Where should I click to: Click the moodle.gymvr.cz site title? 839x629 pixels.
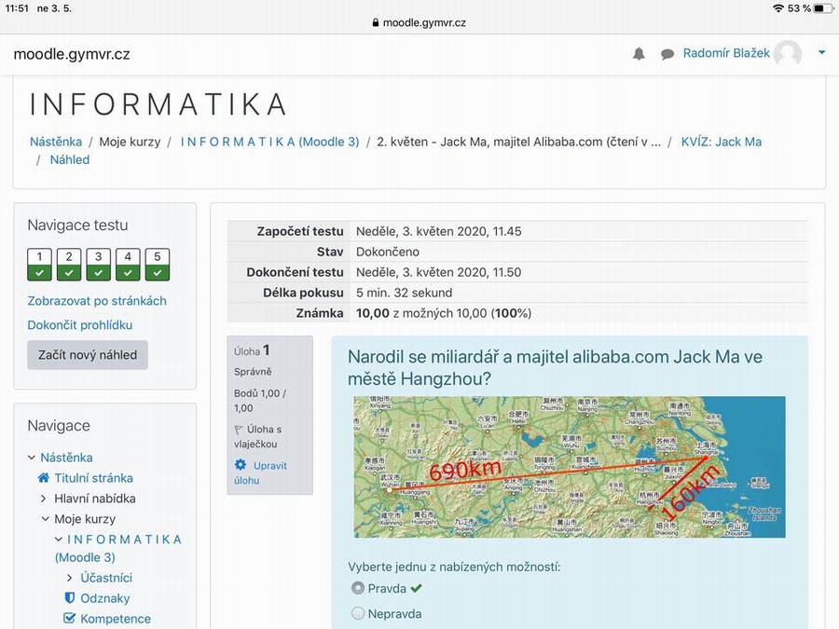click(x=72, y=54)
